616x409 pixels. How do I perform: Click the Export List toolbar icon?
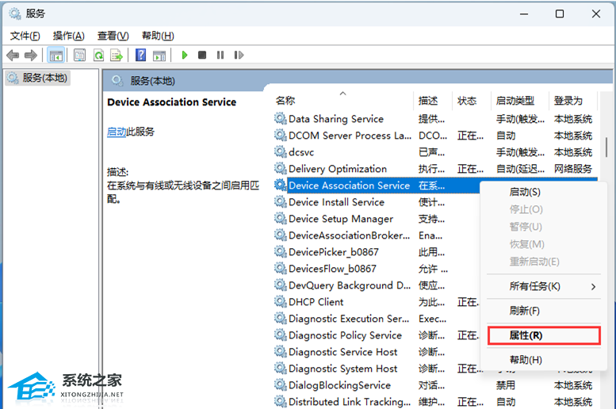coord(117,55)
